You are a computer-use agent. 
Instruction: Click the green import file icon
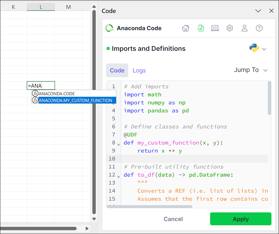pos(200,28)
